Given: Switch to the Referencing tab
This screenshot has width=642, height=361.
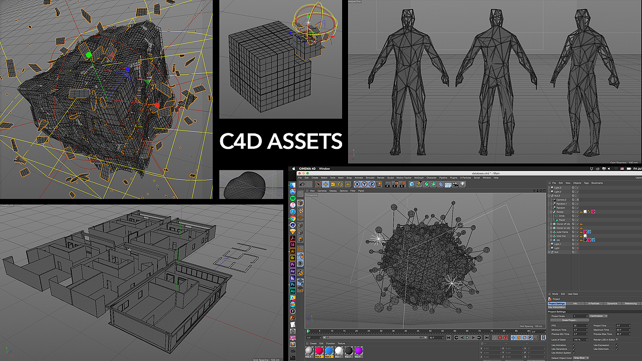Looking at the screenshot, I should point(631,303).
